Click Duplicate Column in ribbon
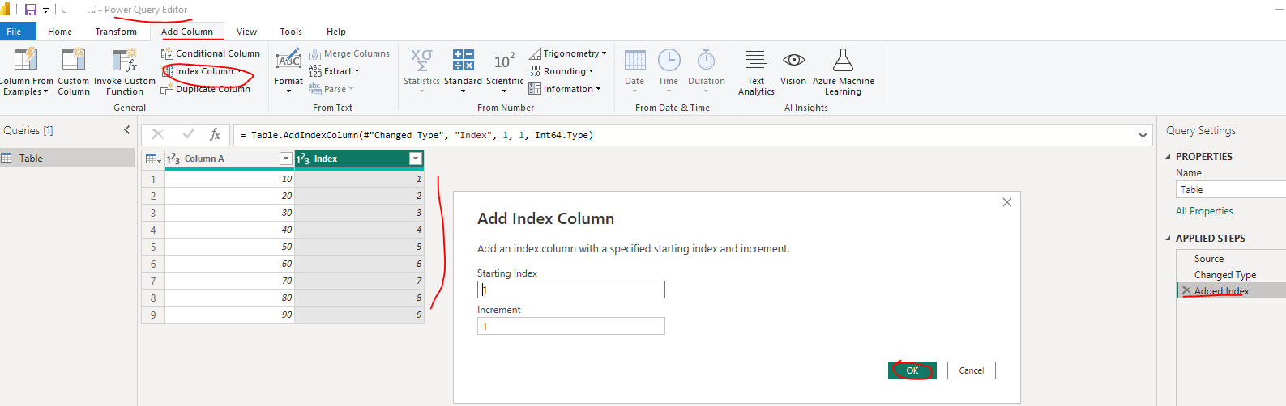The height and width of the screenshot is (406, 1286). pyautogui.click(x=206, y=89)
